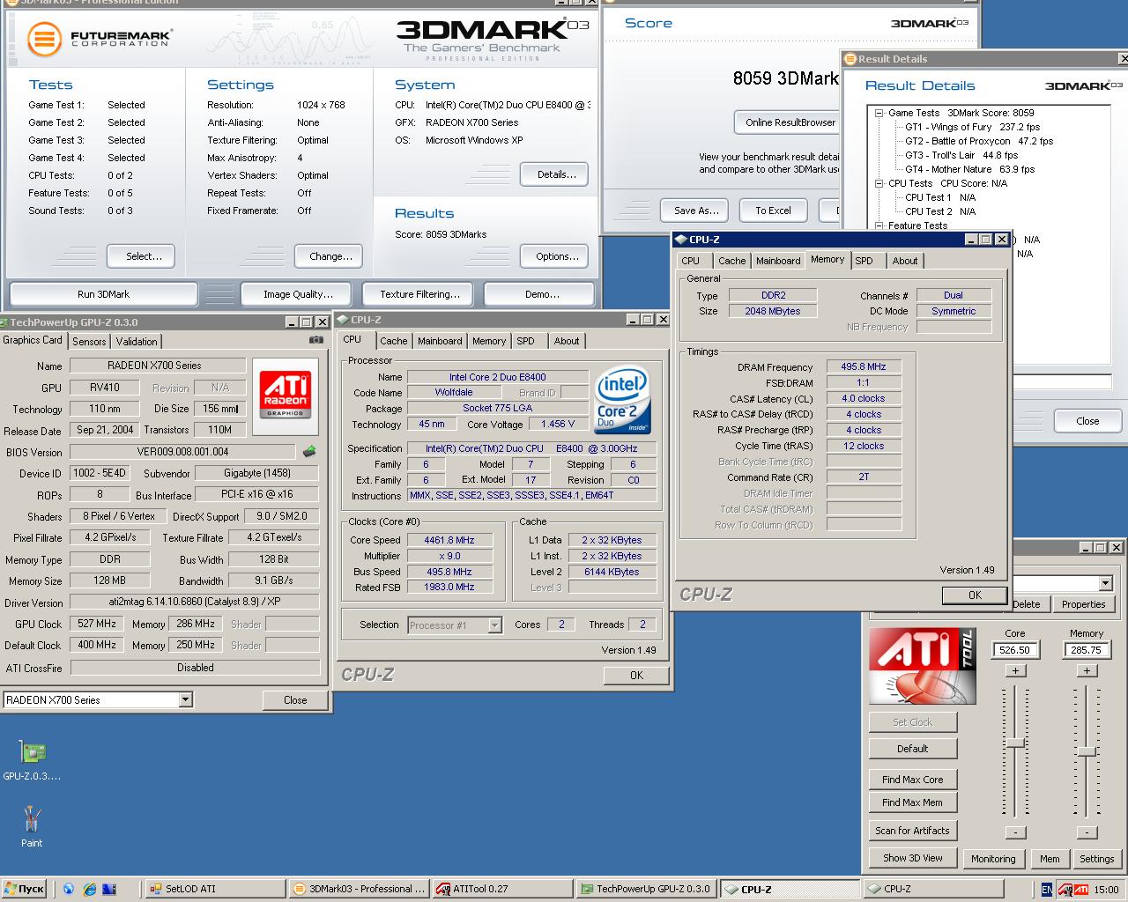1128x902 pixels.
Task: Open SPD tab in CPU-Z memory window
Action: tap(864, 261)
